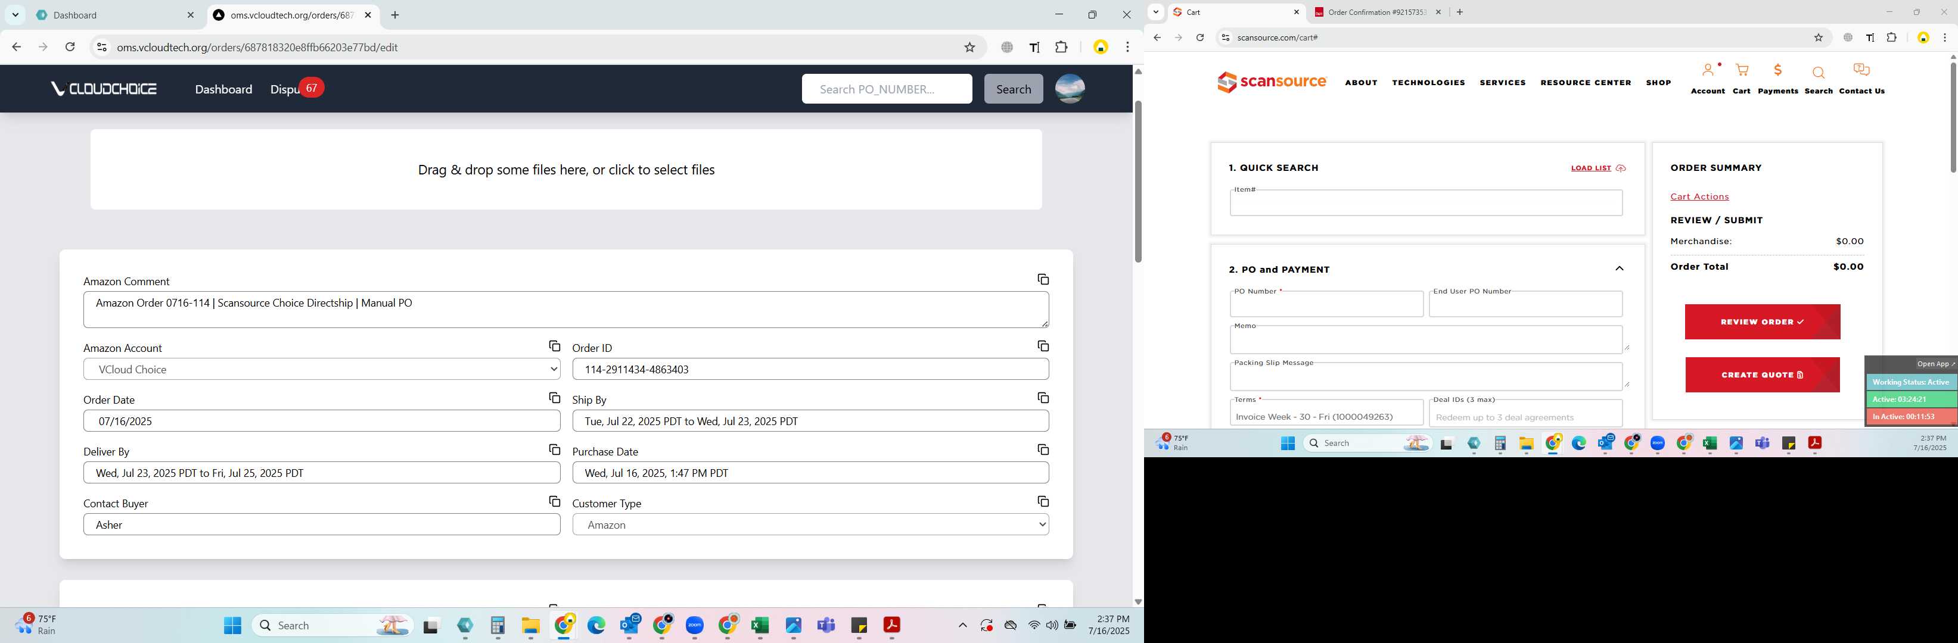Go back in the vcloudtech browser window

coord(17,47)
